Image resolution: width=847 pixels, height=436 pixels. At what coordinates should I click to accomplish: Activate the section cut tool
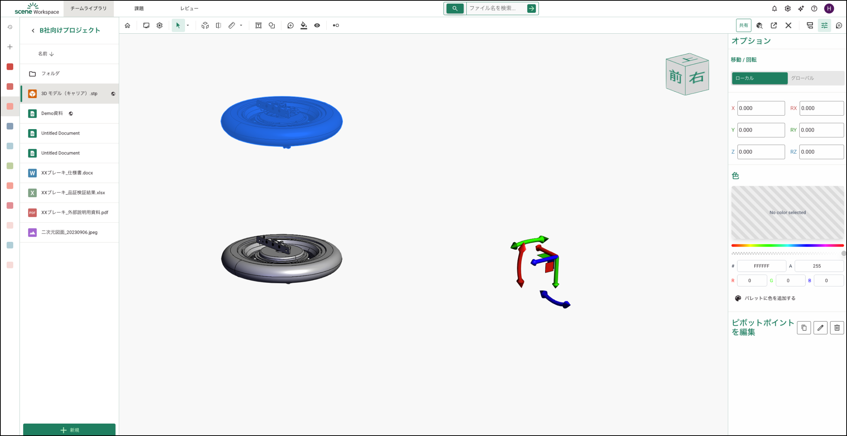218,25
